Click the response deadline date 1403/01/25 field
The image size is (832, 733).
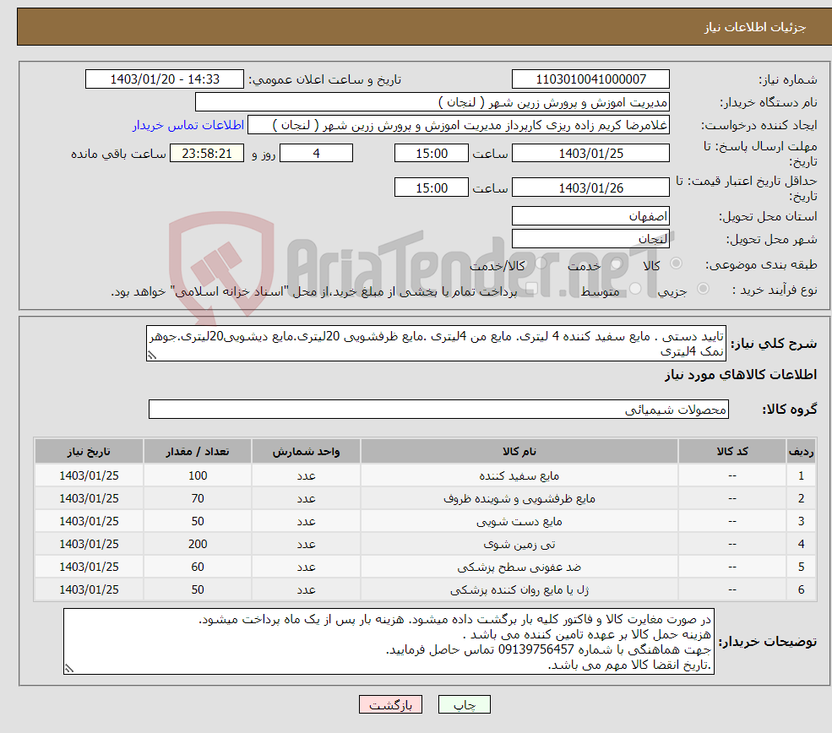pyautogui.click(x=590, y=154)
